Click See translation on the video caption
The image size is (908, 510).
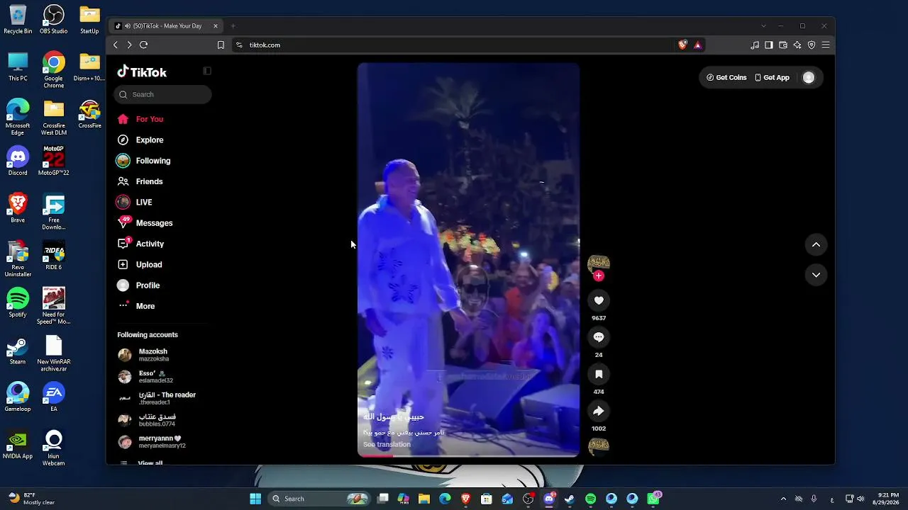click(x=387, y=444)
